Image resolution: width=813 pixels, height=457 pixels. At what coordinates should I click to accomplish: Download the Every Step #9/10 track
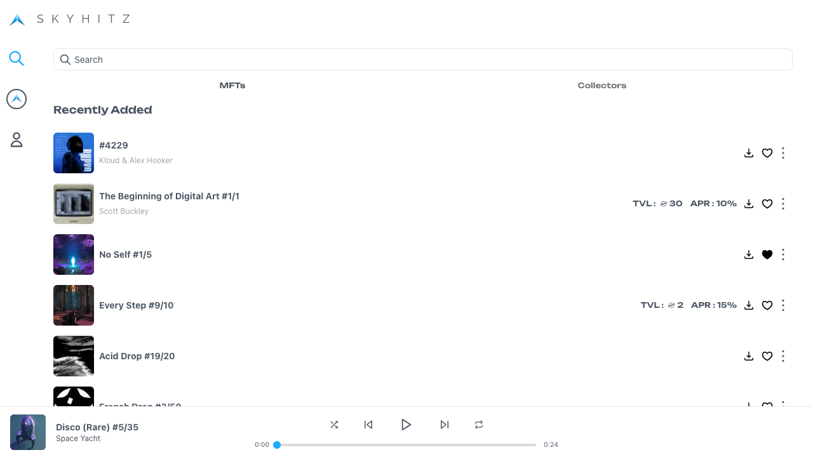tap(749, 305)
